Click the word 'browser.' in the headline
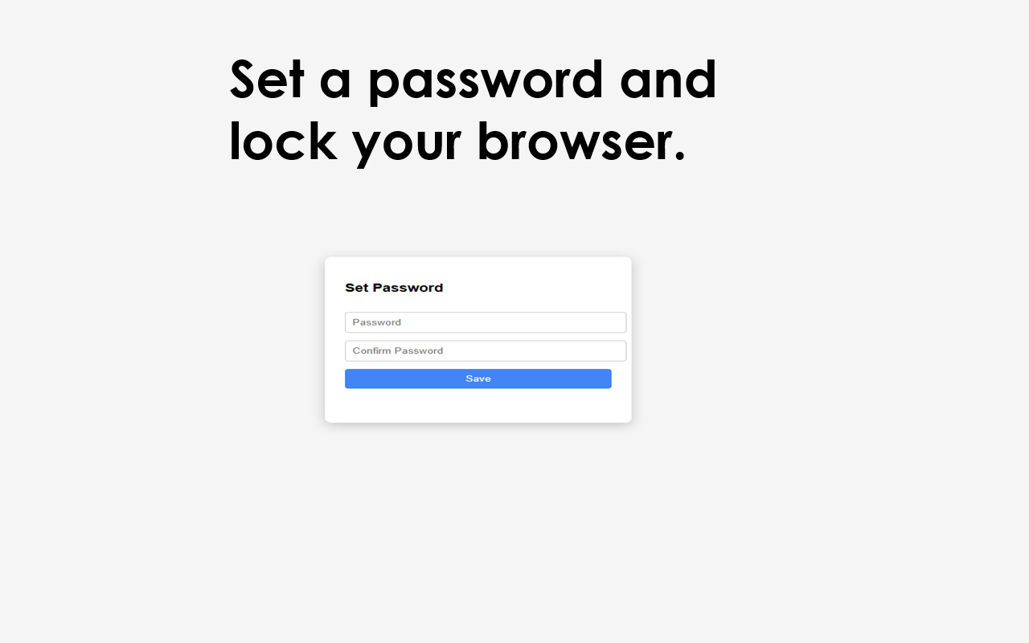 point(581,140)
